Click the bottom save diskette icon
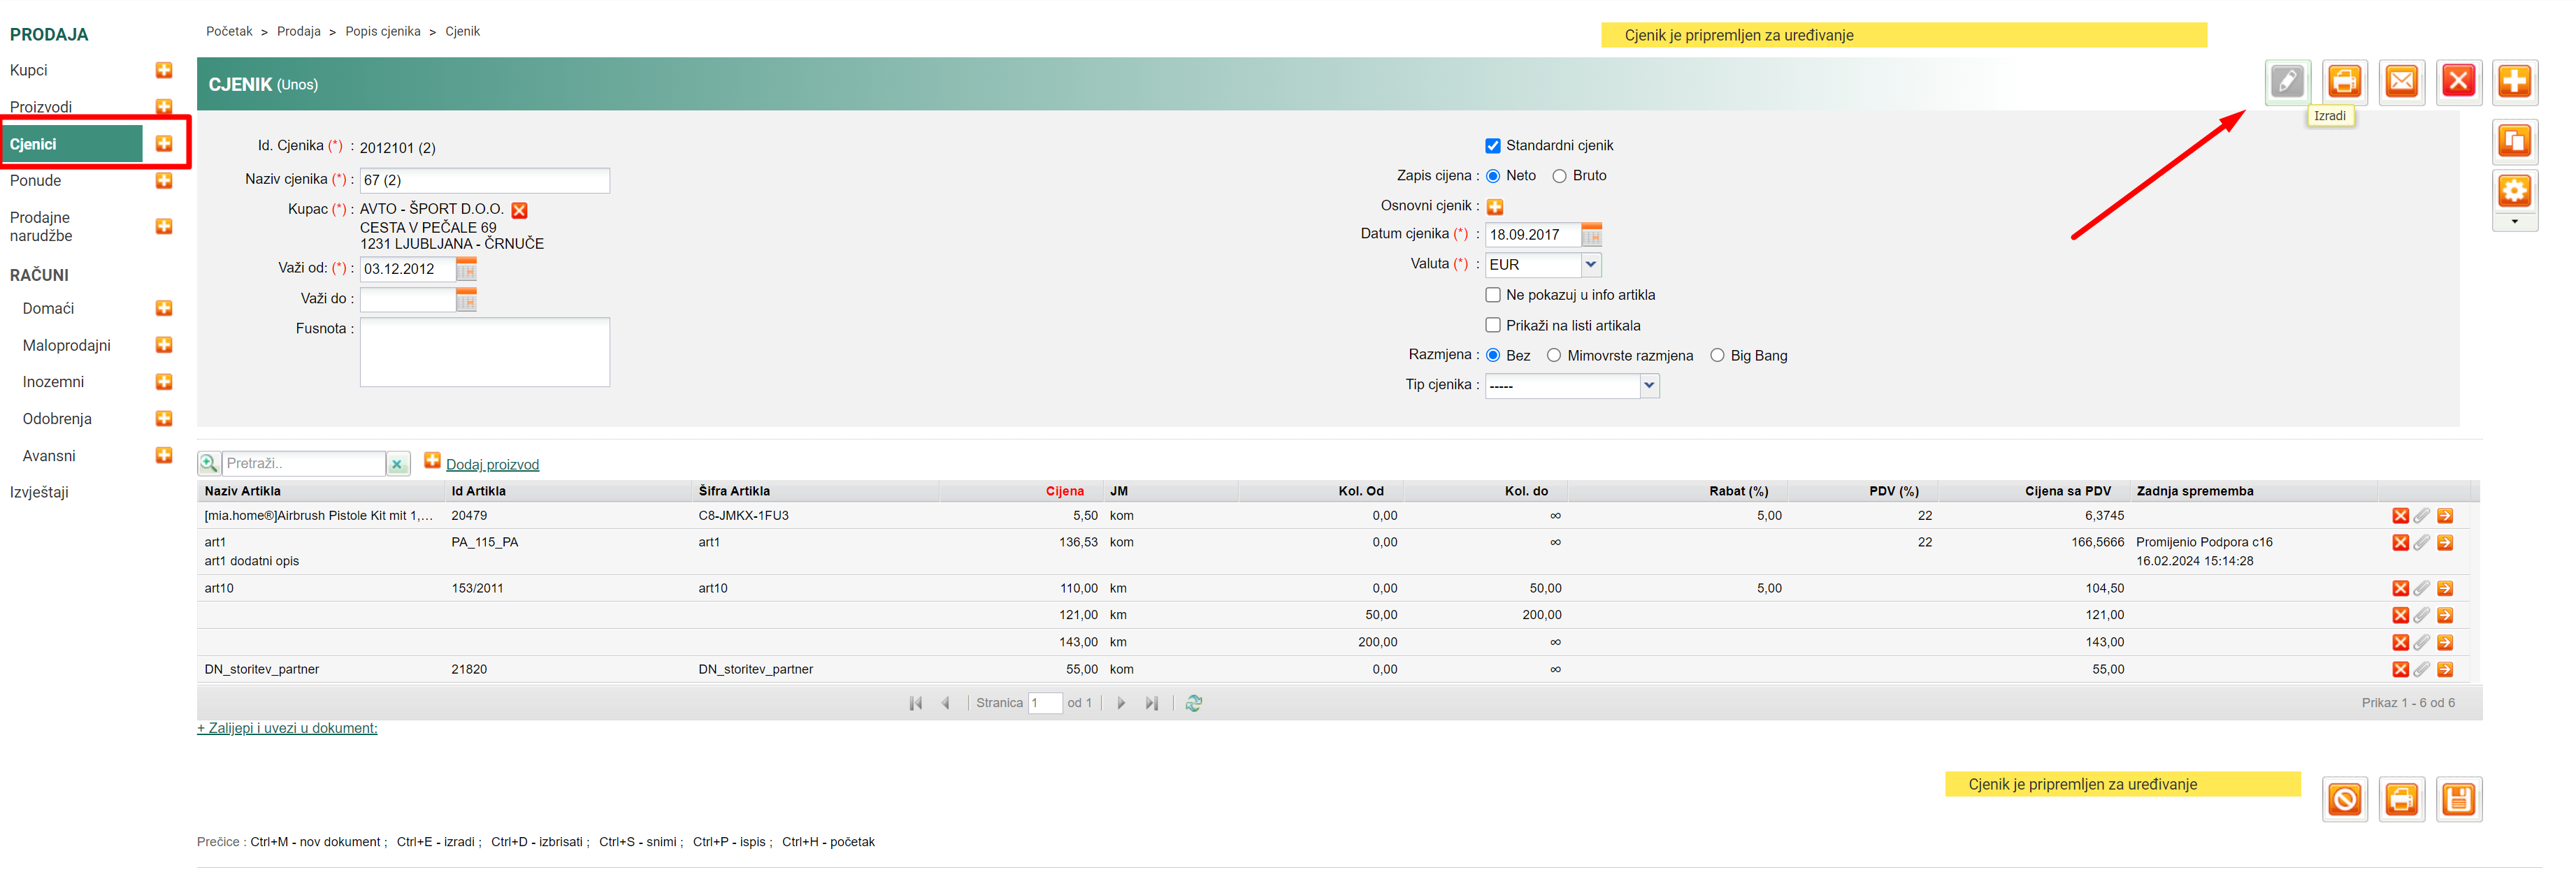The height and width of the screenshot is (893, 2576). point(2458,799)
